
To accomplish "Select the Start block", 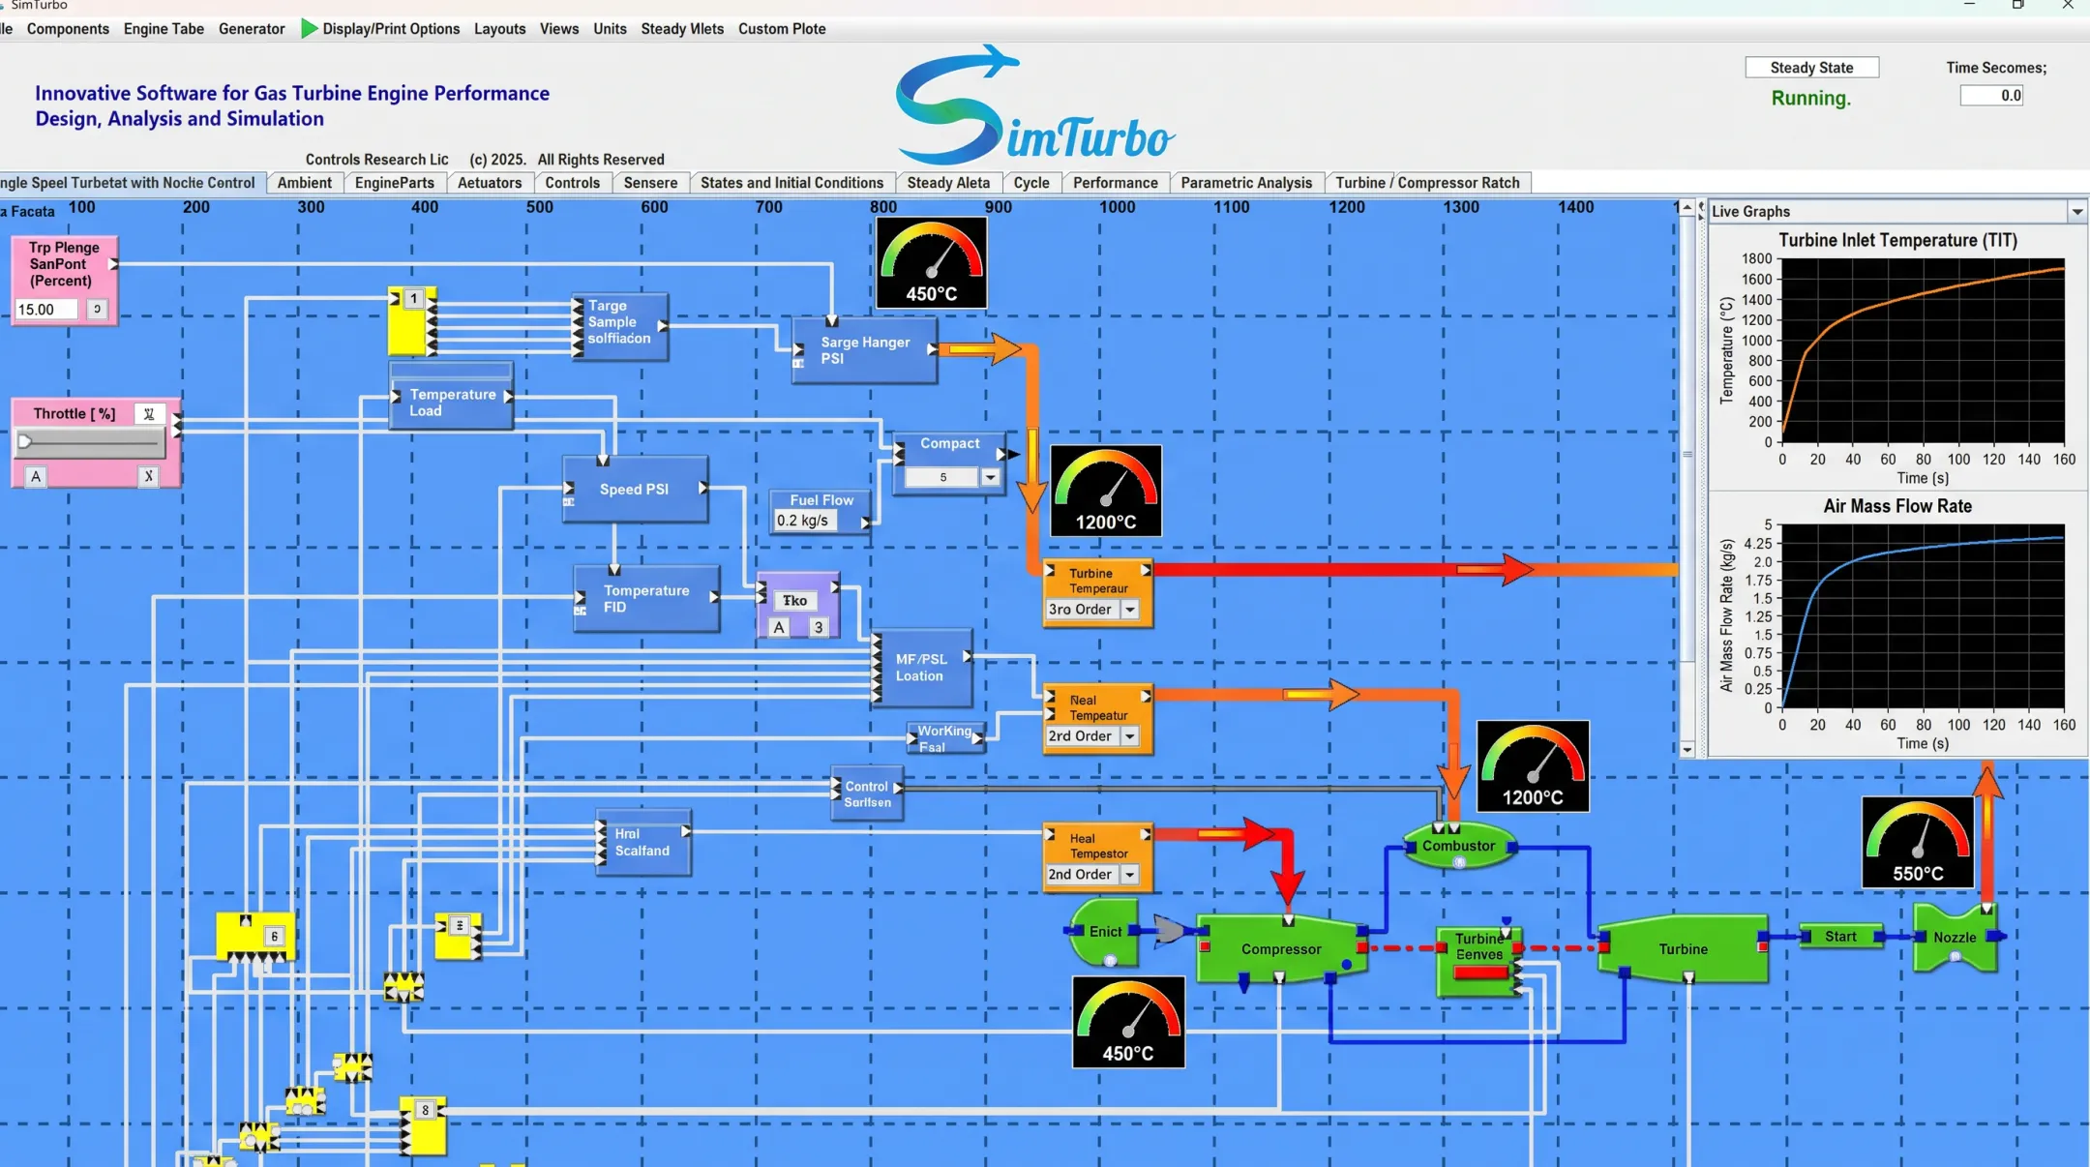I will tap(1840, 937).
